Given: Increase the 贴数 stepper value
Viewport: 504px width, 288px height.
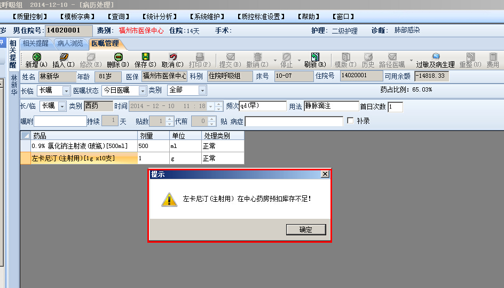Looking at the screenshot, I should [x=170, y=119].
